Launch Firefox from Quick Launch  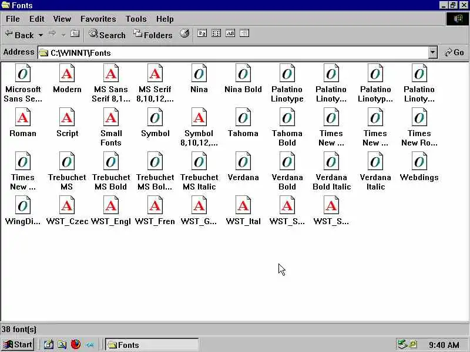(76, 344)
